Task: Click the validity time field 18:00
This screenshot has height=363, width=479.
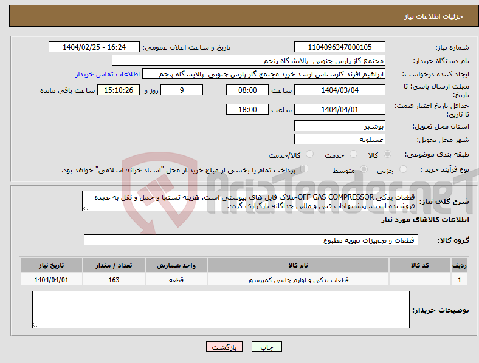Action: tap(247, 109)
